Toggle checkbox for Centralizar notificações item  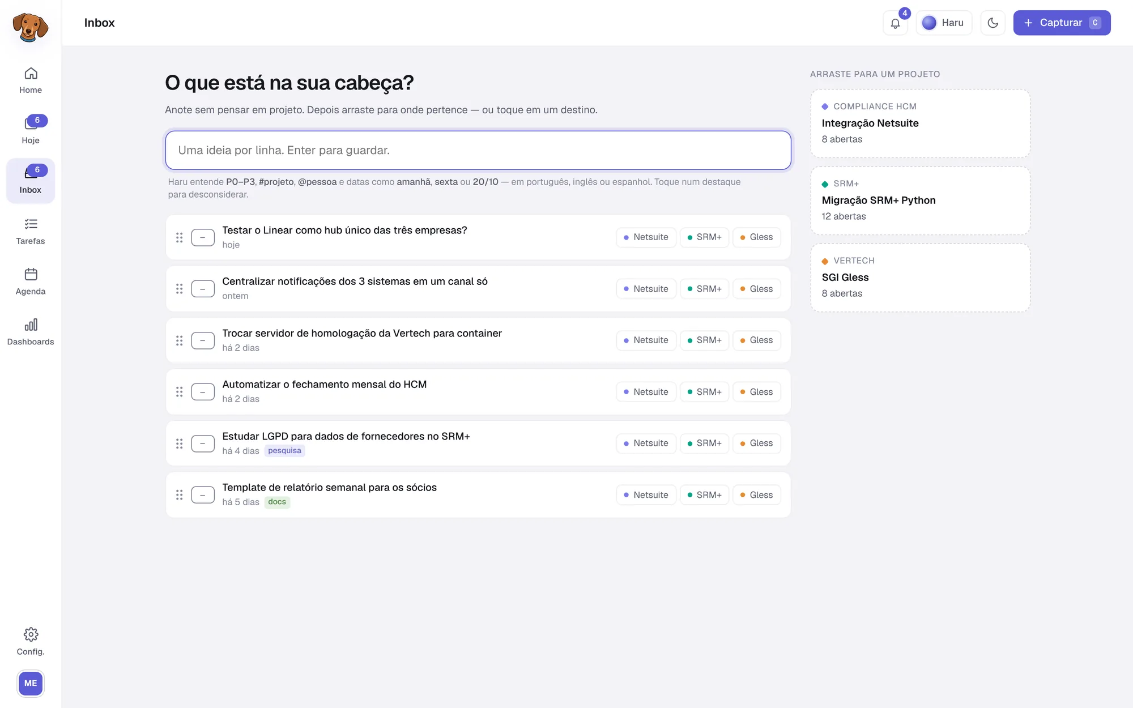[x=203, y=289]
